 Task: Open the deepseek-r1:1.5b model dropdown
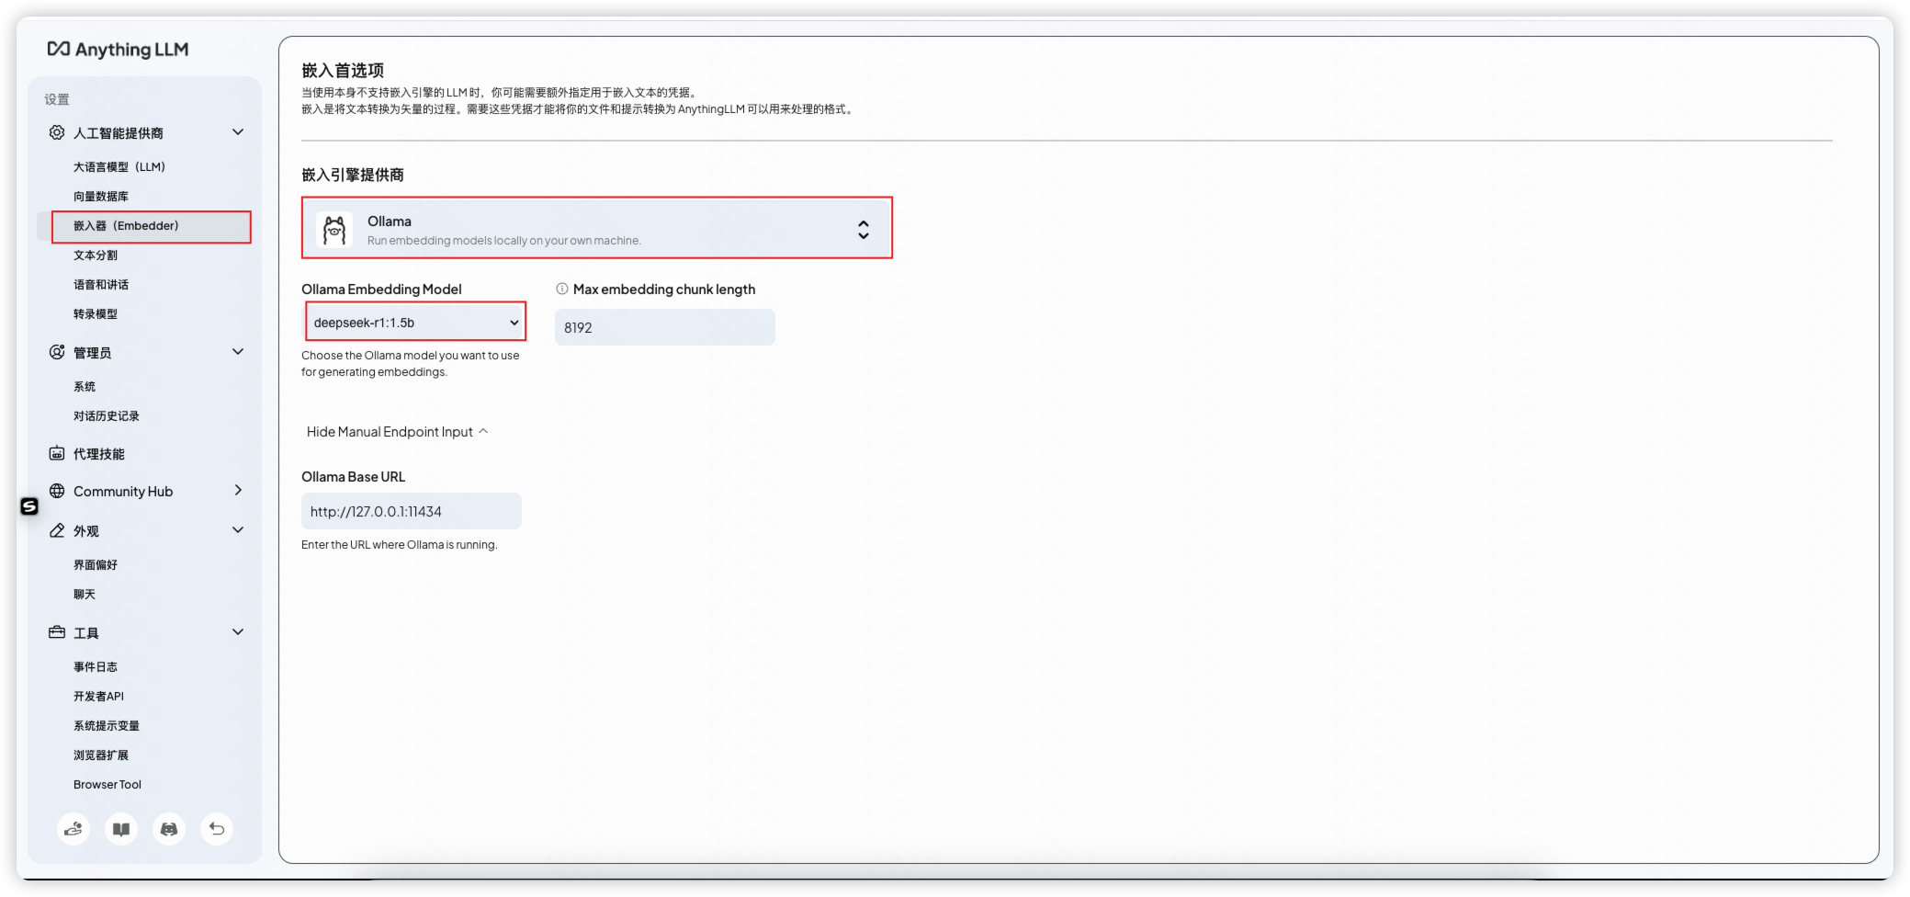(x=415, y=323)
